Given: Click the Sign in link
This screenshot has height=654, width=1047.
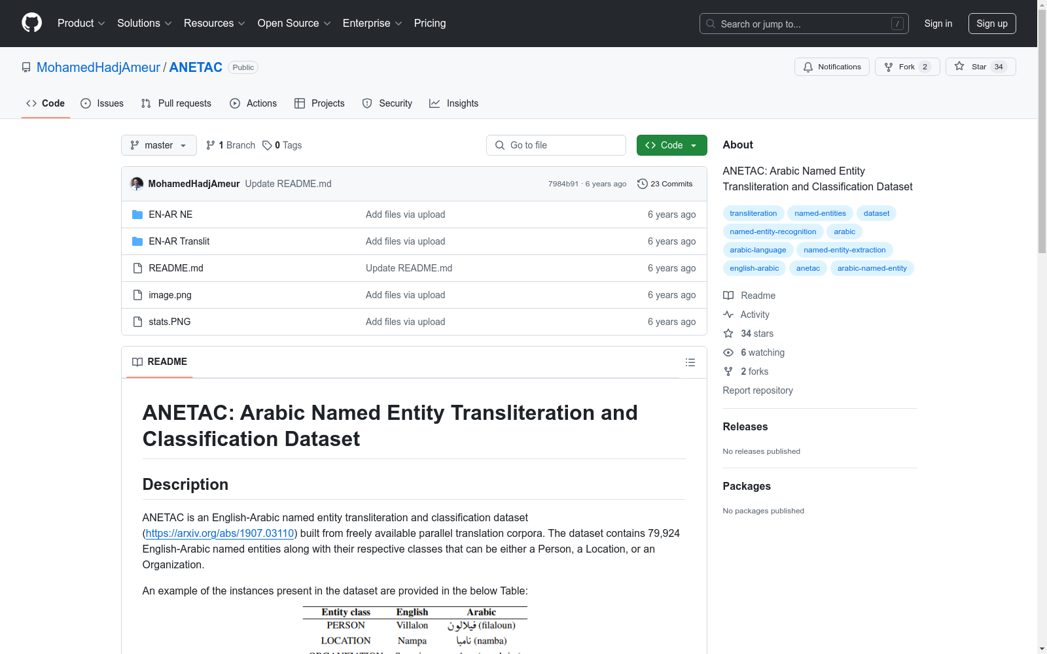Looking at the screenshot, I should tap(938, 24).
